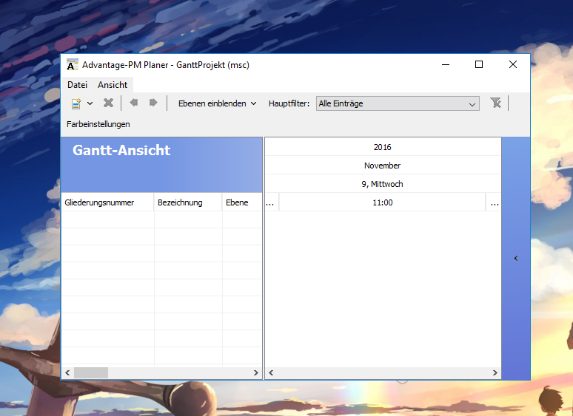Open the Datei menu
Viewport: 573px width, 416px height.
pyautogui.click(x=77, y=85)
